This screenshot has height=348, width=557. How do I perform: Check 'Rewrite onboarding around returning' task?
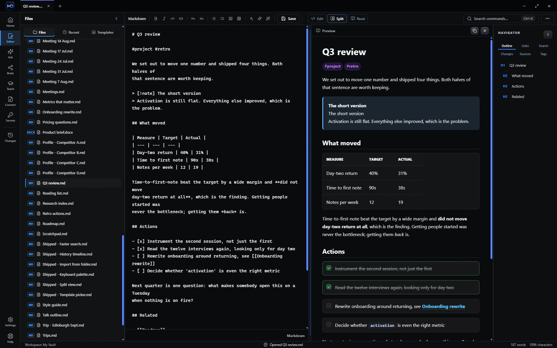click(x=329, y=306)
